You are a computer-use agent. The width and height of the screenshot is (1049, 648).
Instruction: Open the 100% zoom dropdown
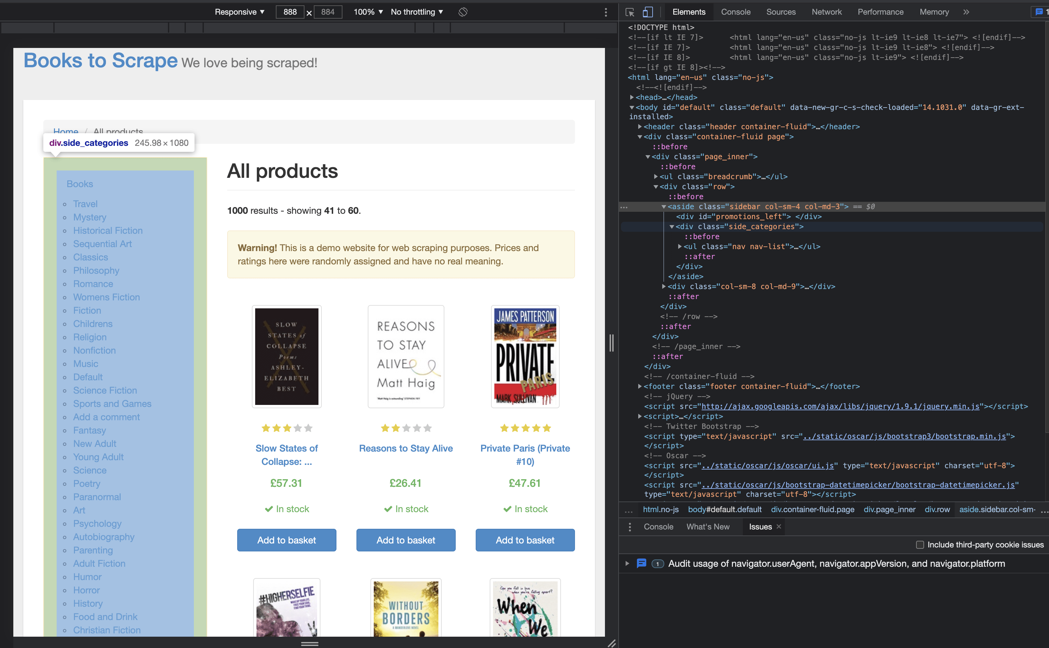[368, 12]
